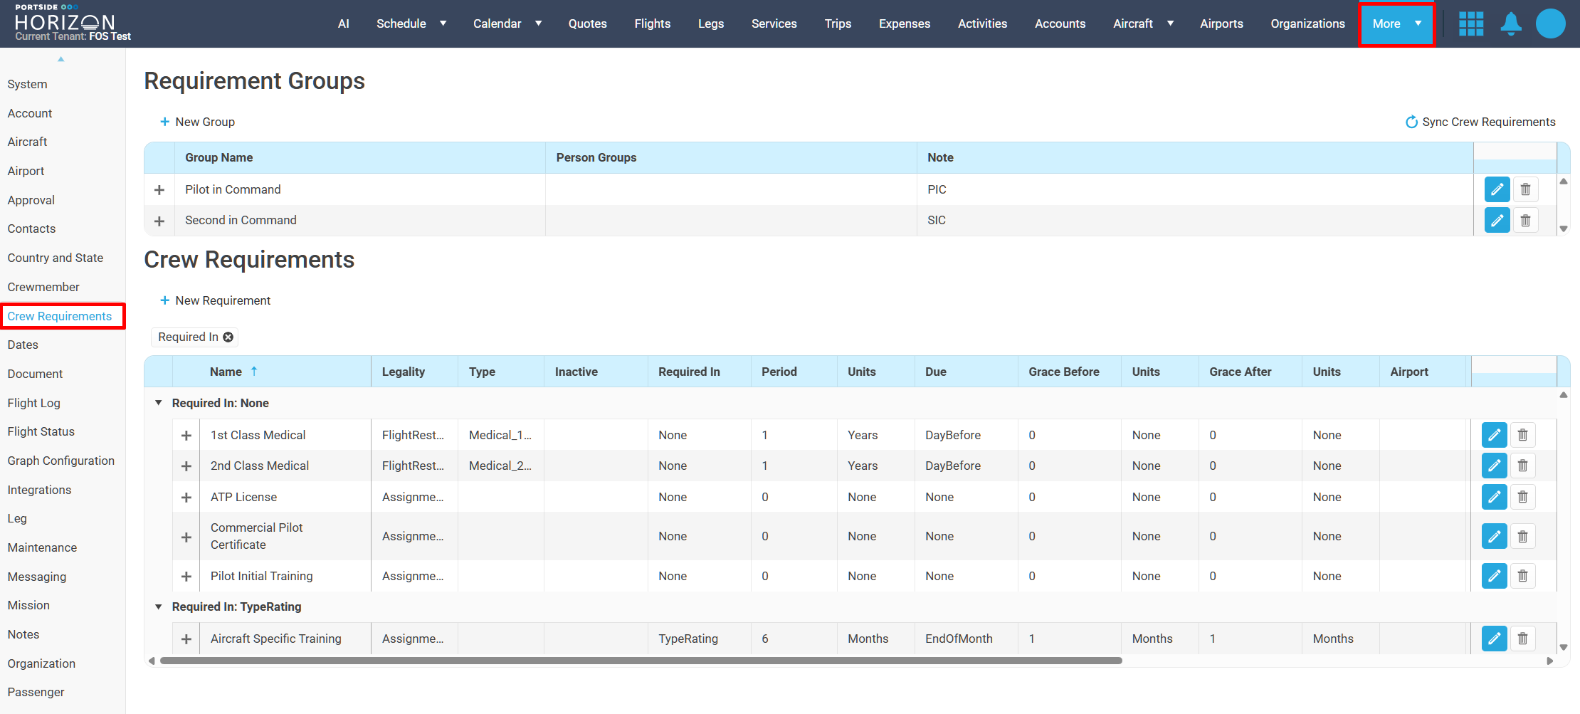Screen dimensions: 1580x714
Task: Delete the Aircraft Specific Training requirement
Action: [x=1522, y=639]
